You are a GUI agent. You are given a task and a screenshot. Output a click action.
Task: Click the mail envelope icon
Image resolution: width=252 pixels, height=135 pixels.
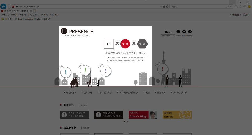click(x=167, y=32)
